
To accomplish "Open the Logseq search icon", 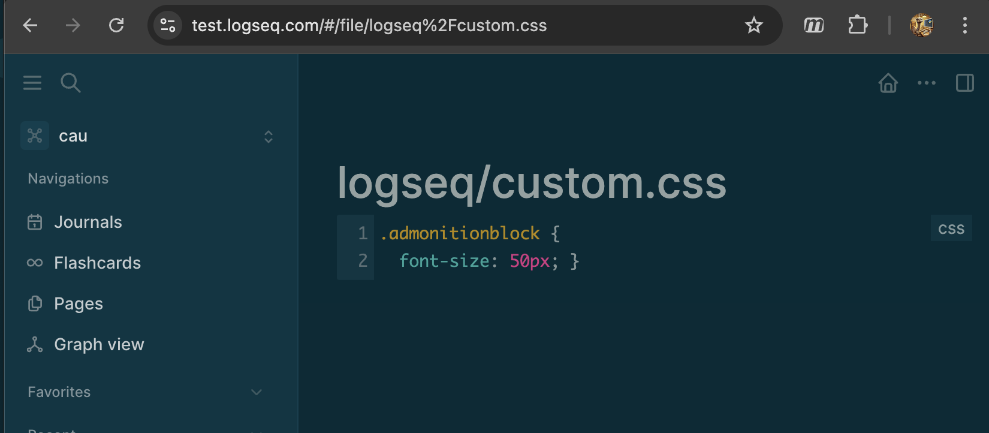I will tap(70, 83).
